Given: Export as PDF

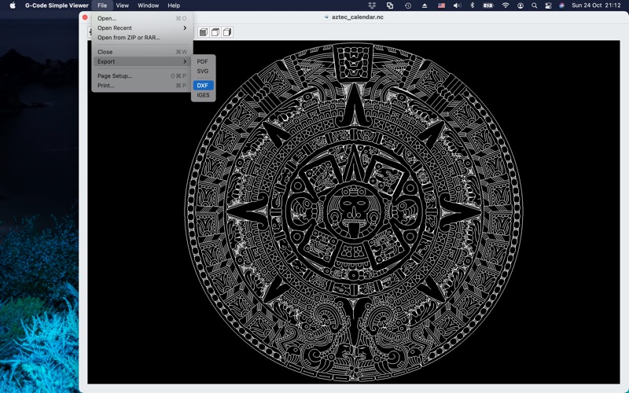Looking at the screenshot, I should coord(203,61).
